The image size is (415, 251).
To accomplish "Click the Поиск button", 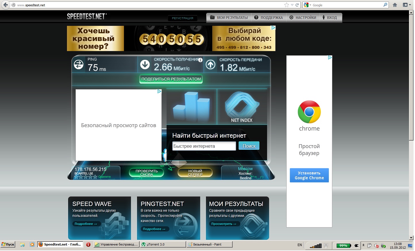I will pyautogui.click(x=249, y=146).
